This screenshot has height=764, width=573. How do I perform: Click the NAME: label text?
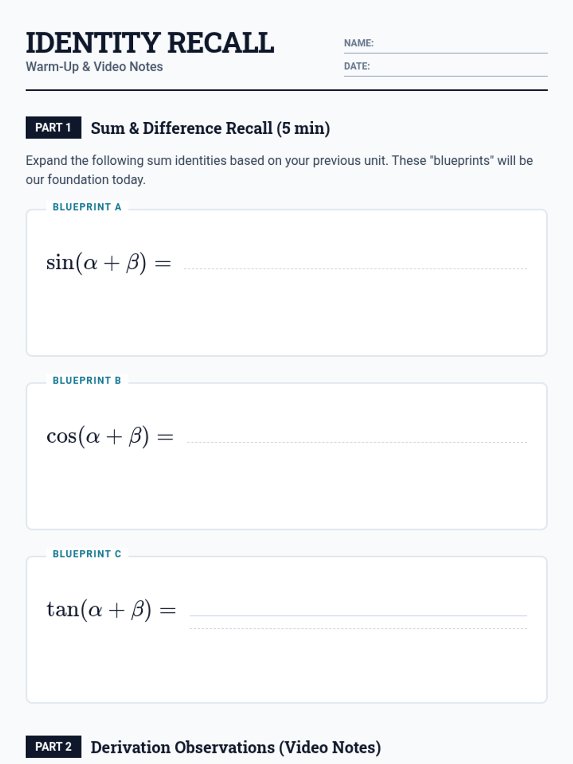(359, 43)
